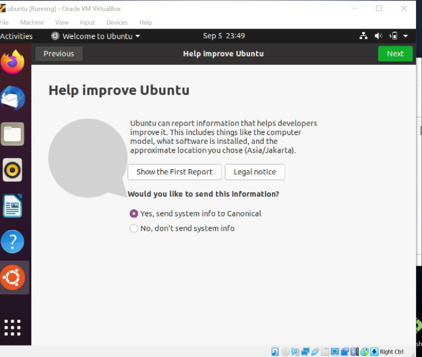Open LibreOffice Writer from the dock
422x357 pixels.
pyautogui.click(x=13, y=207)
